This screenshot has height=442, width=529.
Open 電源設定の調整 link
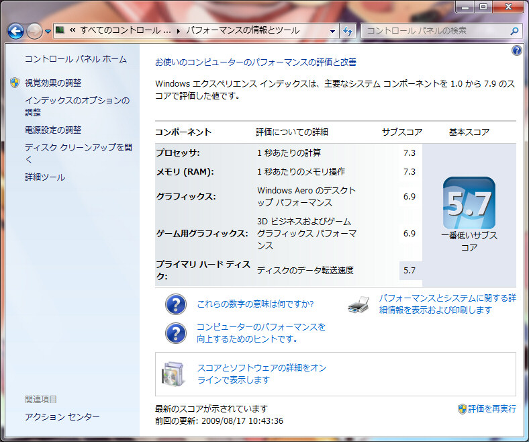[52, 130]
